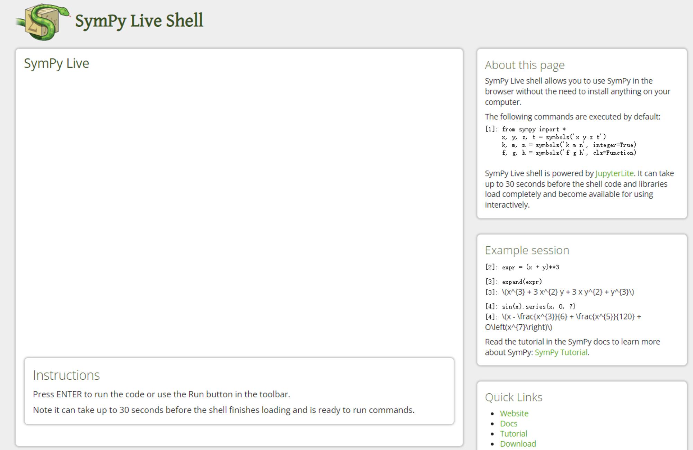Click the SymPy Live heading
This screenshot has width=693, height=450.
pos(56,63)
